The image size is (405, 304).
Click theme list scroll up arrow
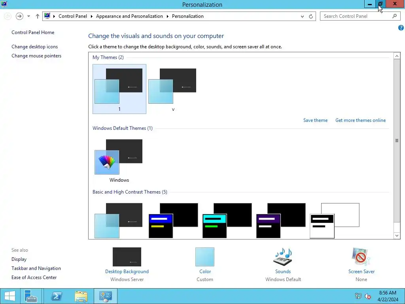[397, 56]
